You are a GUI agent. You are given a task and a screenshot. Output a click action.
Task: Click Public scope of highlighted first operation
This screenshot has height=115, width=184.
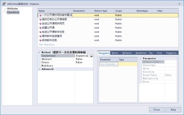[118, 15]
